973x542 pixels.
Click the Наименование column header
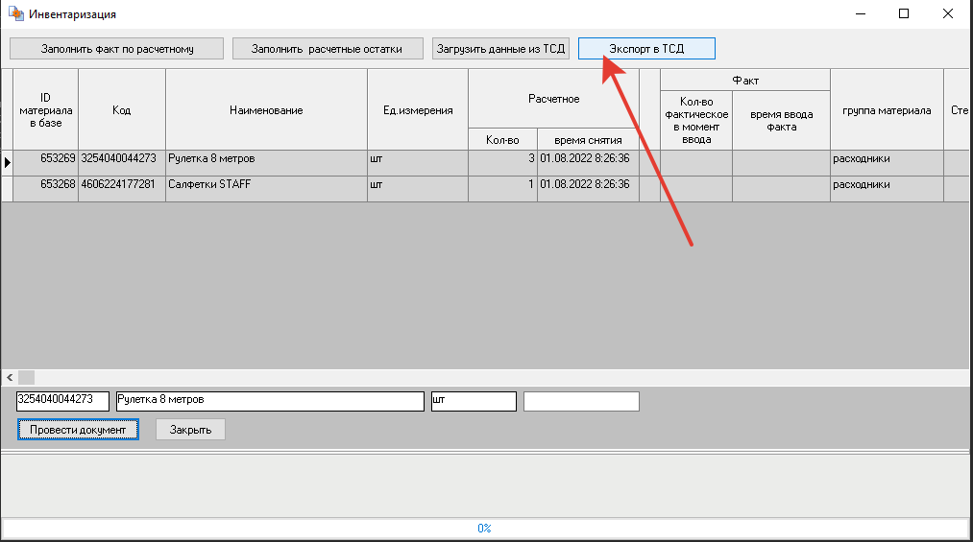[x=266, y=110]
